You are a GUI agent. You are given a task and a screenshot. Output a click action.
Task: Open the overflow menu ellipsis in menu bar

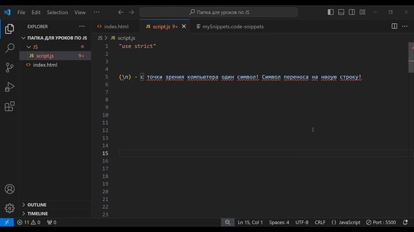pos(96,12)
